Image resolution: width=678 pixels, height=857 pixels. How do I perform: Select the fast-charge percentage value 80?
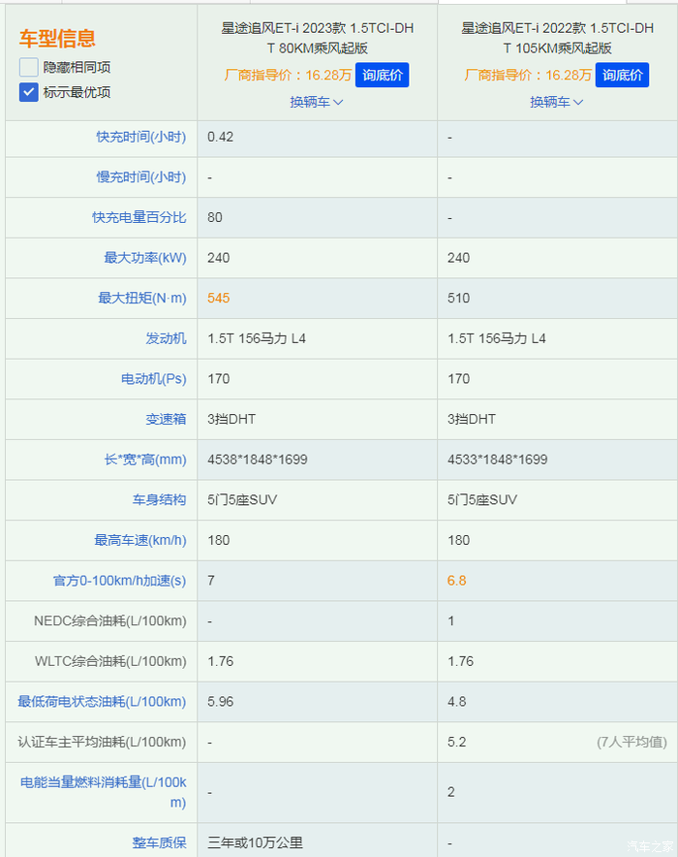pos(214,217)
